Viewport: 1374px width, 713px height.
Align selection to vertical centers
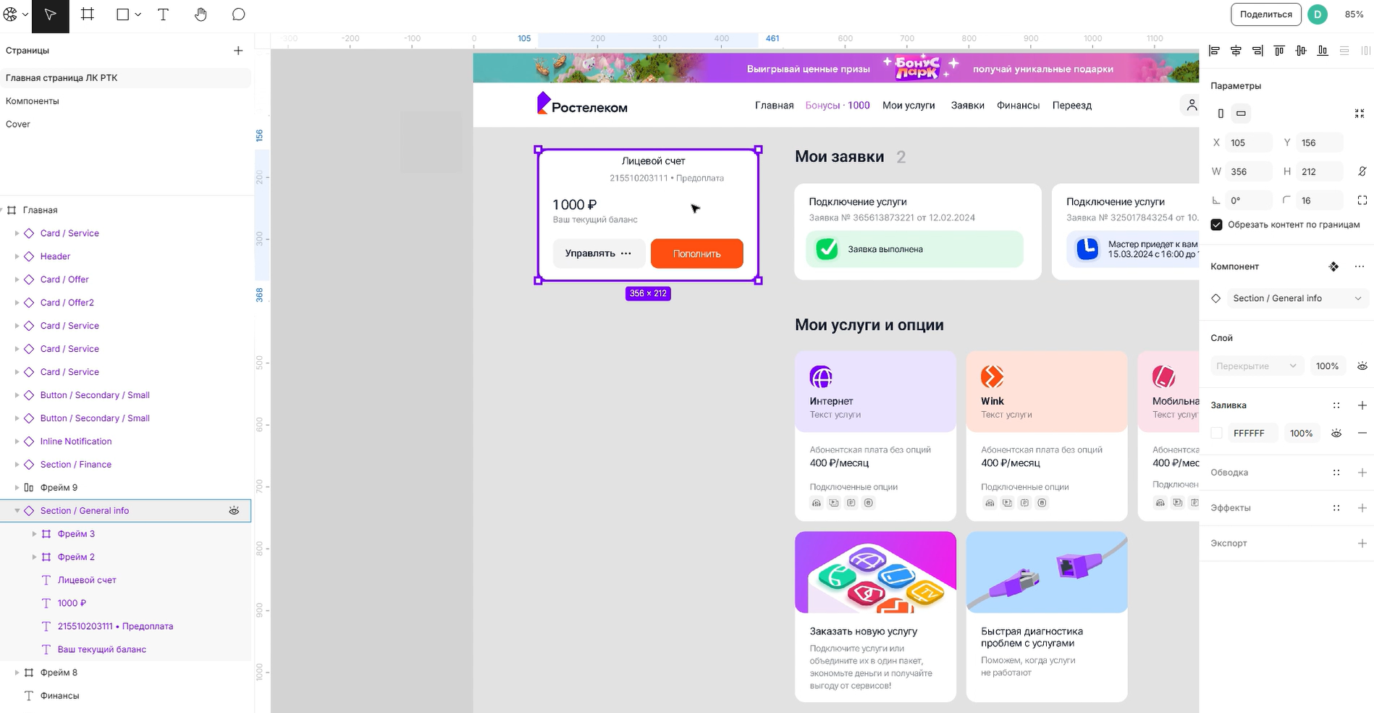(1301, 51)
